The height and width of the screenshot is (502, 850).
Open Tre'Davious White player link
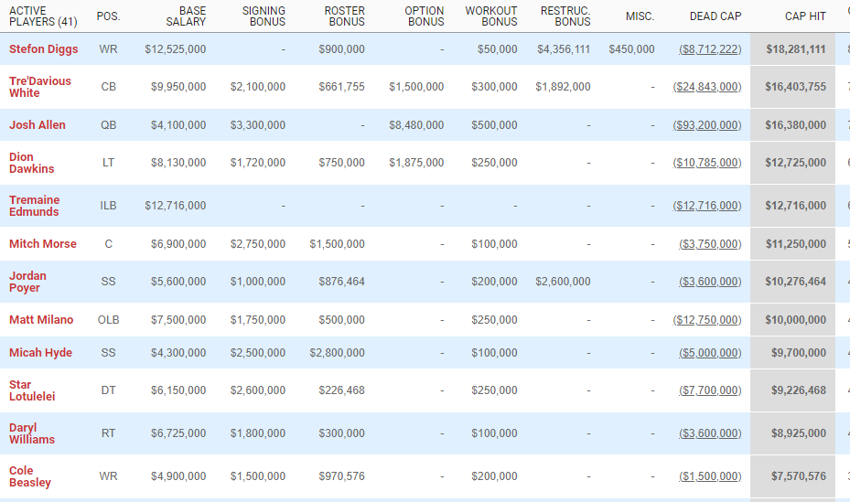click(x=40, y=87)
